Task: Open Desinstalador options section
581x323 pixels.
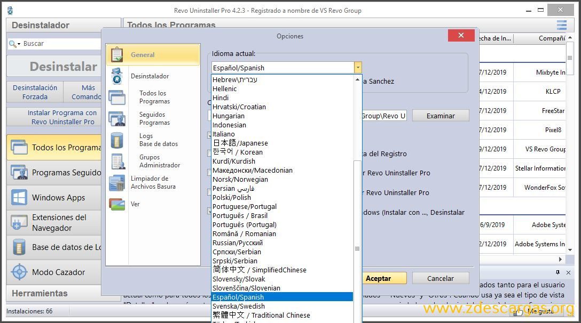Action: 150,76
